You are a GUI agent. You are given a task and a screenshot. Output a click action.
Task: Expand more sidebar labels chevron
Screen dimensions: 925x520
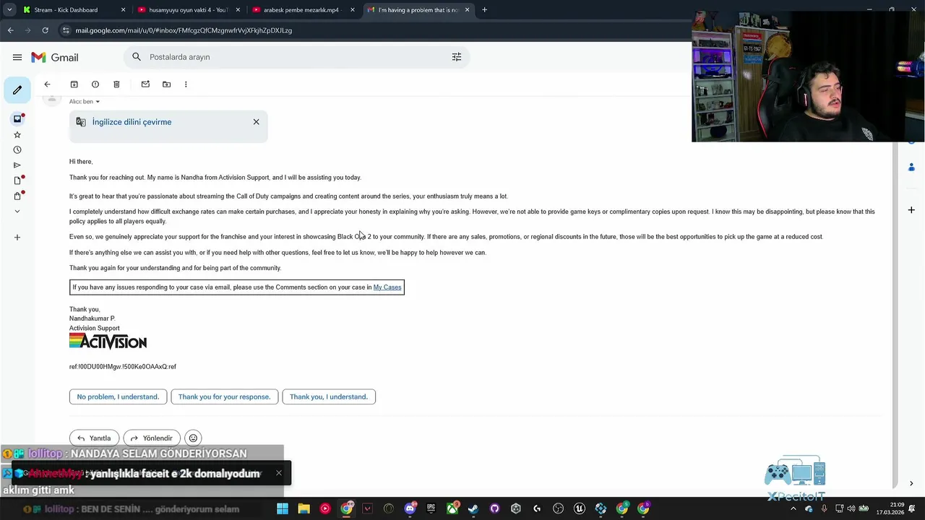tap(17, 211)
